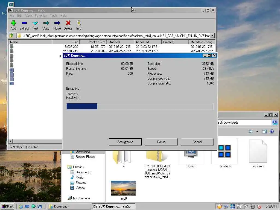Click the change view icon in Downloads window
The height and width of the screenshot is (210, 280).
(250, 132)
